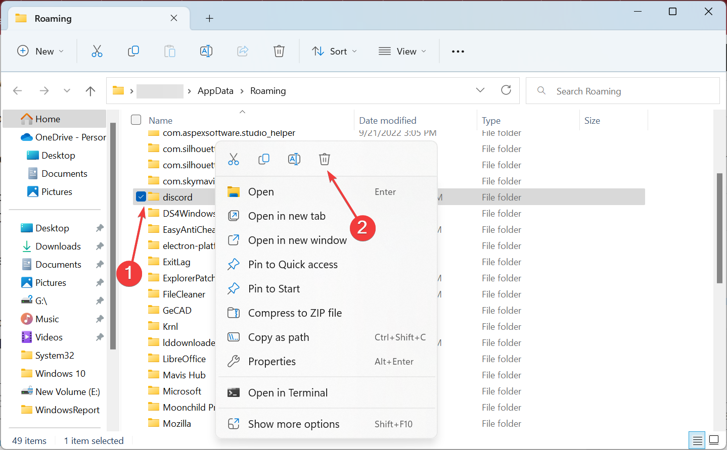
Task: Select the Mozilla folder
Action: pyautogui.click(x=177, y=424)
